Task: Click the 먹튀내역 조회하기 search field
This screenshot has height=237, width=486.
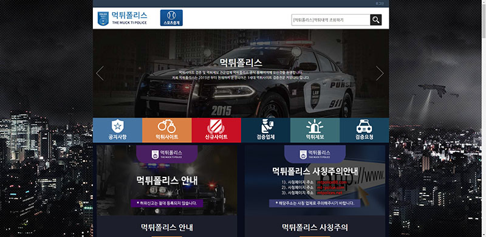Action: 330,20
